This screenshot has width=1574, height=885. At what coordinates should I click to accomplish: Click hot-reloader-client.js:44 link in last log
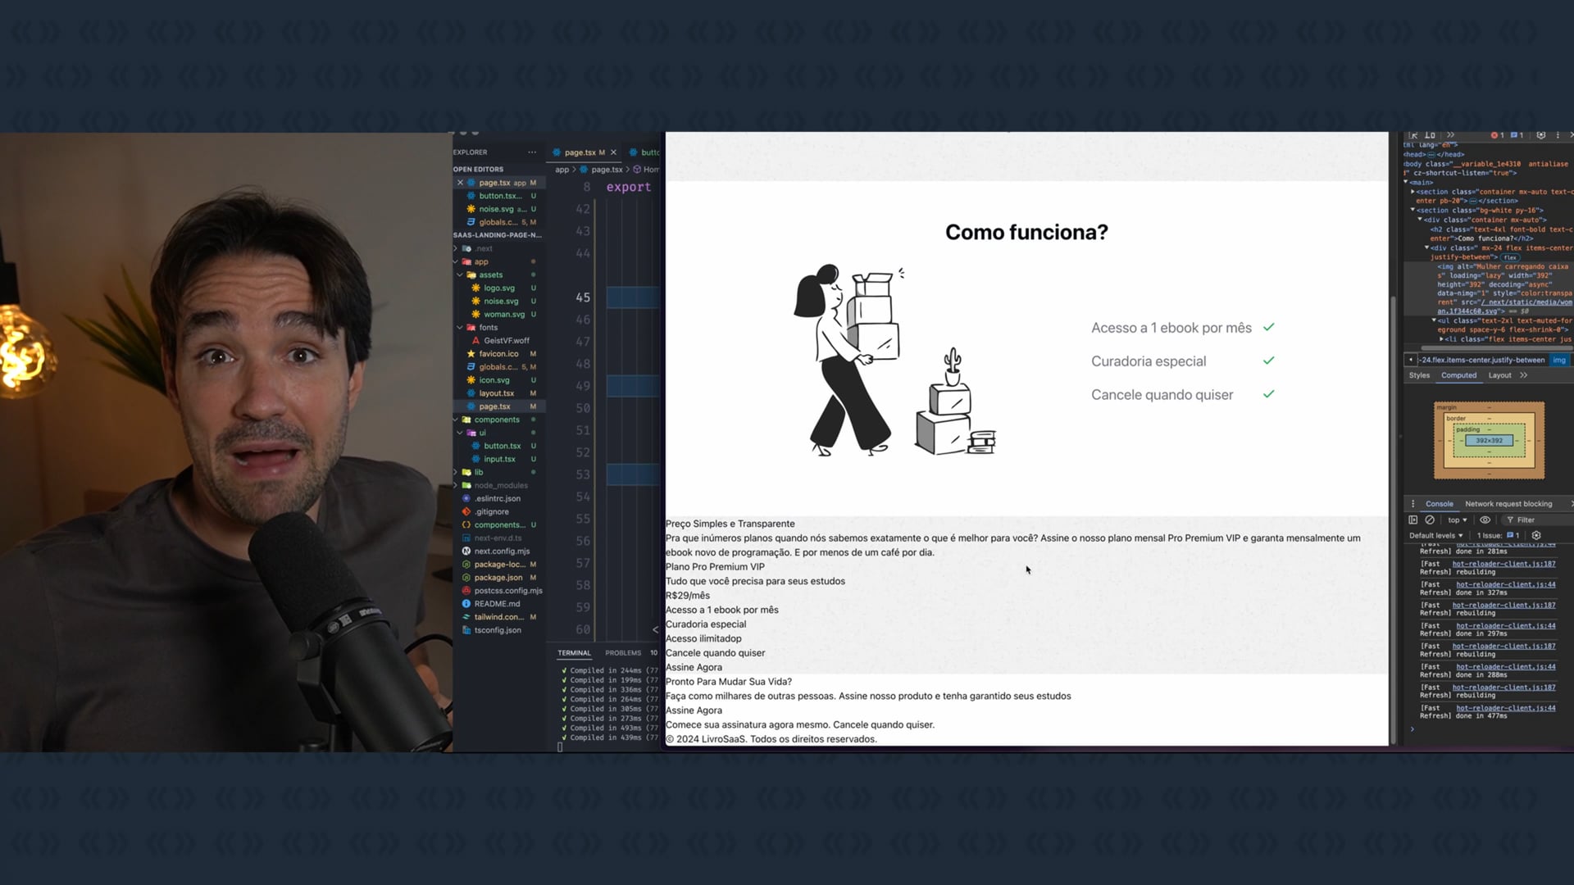pyautogui.click(x=1505, y=708)
